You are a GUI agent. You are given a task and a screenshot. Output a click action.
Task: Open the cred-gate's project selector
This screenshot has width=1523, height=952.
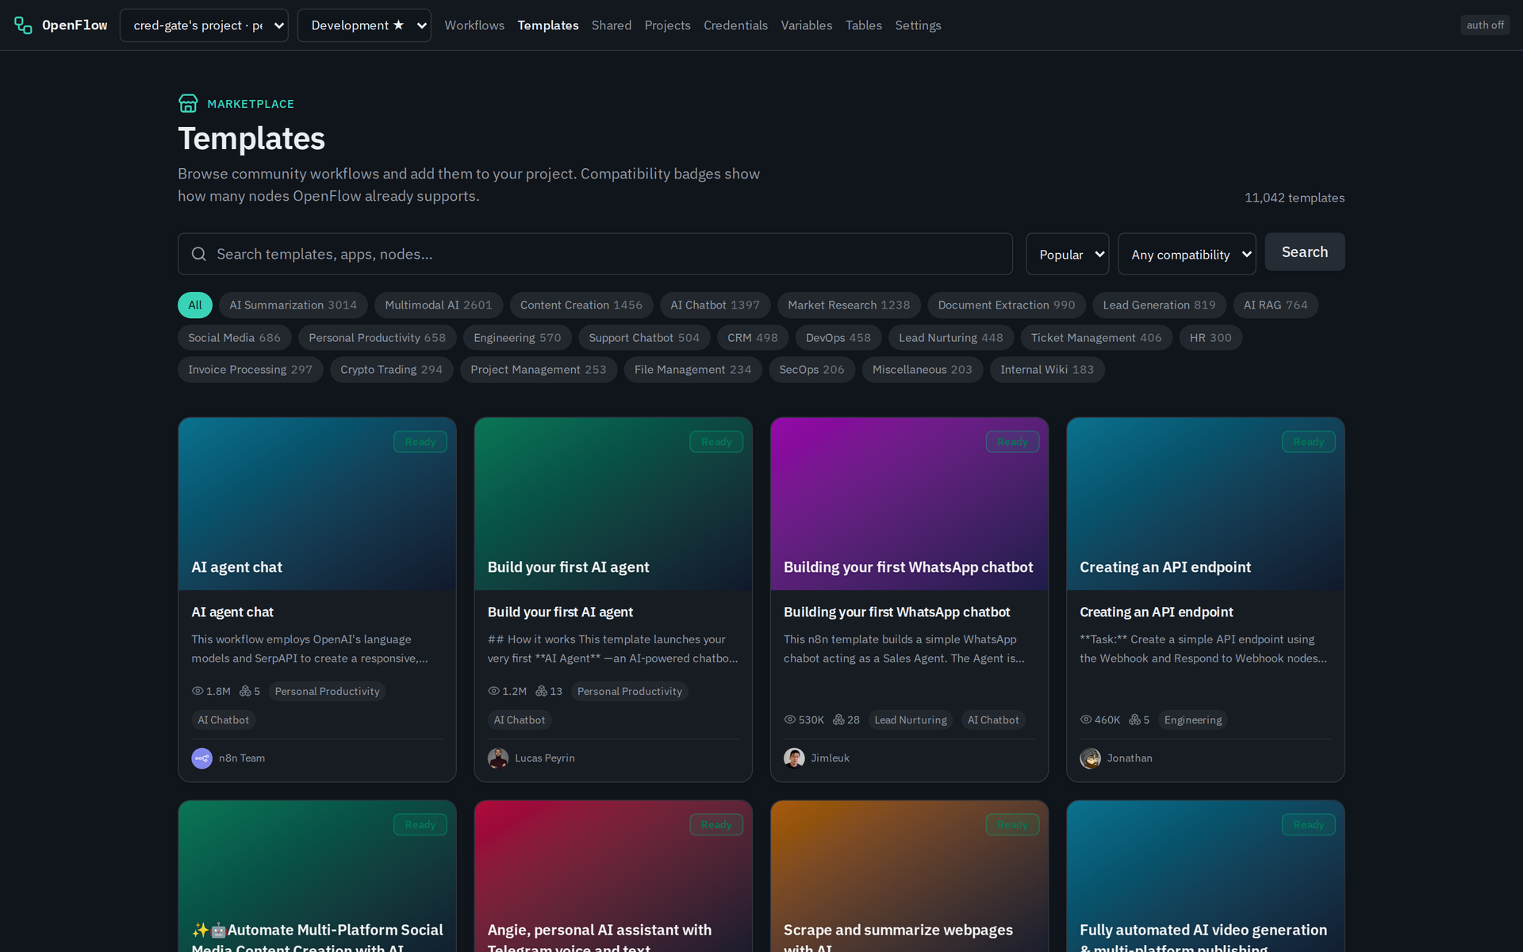(x=204, y=25)
